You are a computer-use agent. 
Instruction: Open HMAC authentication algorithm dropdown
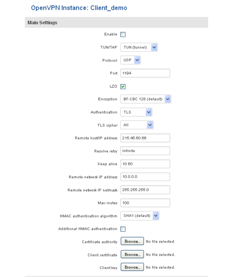[139, 216]
